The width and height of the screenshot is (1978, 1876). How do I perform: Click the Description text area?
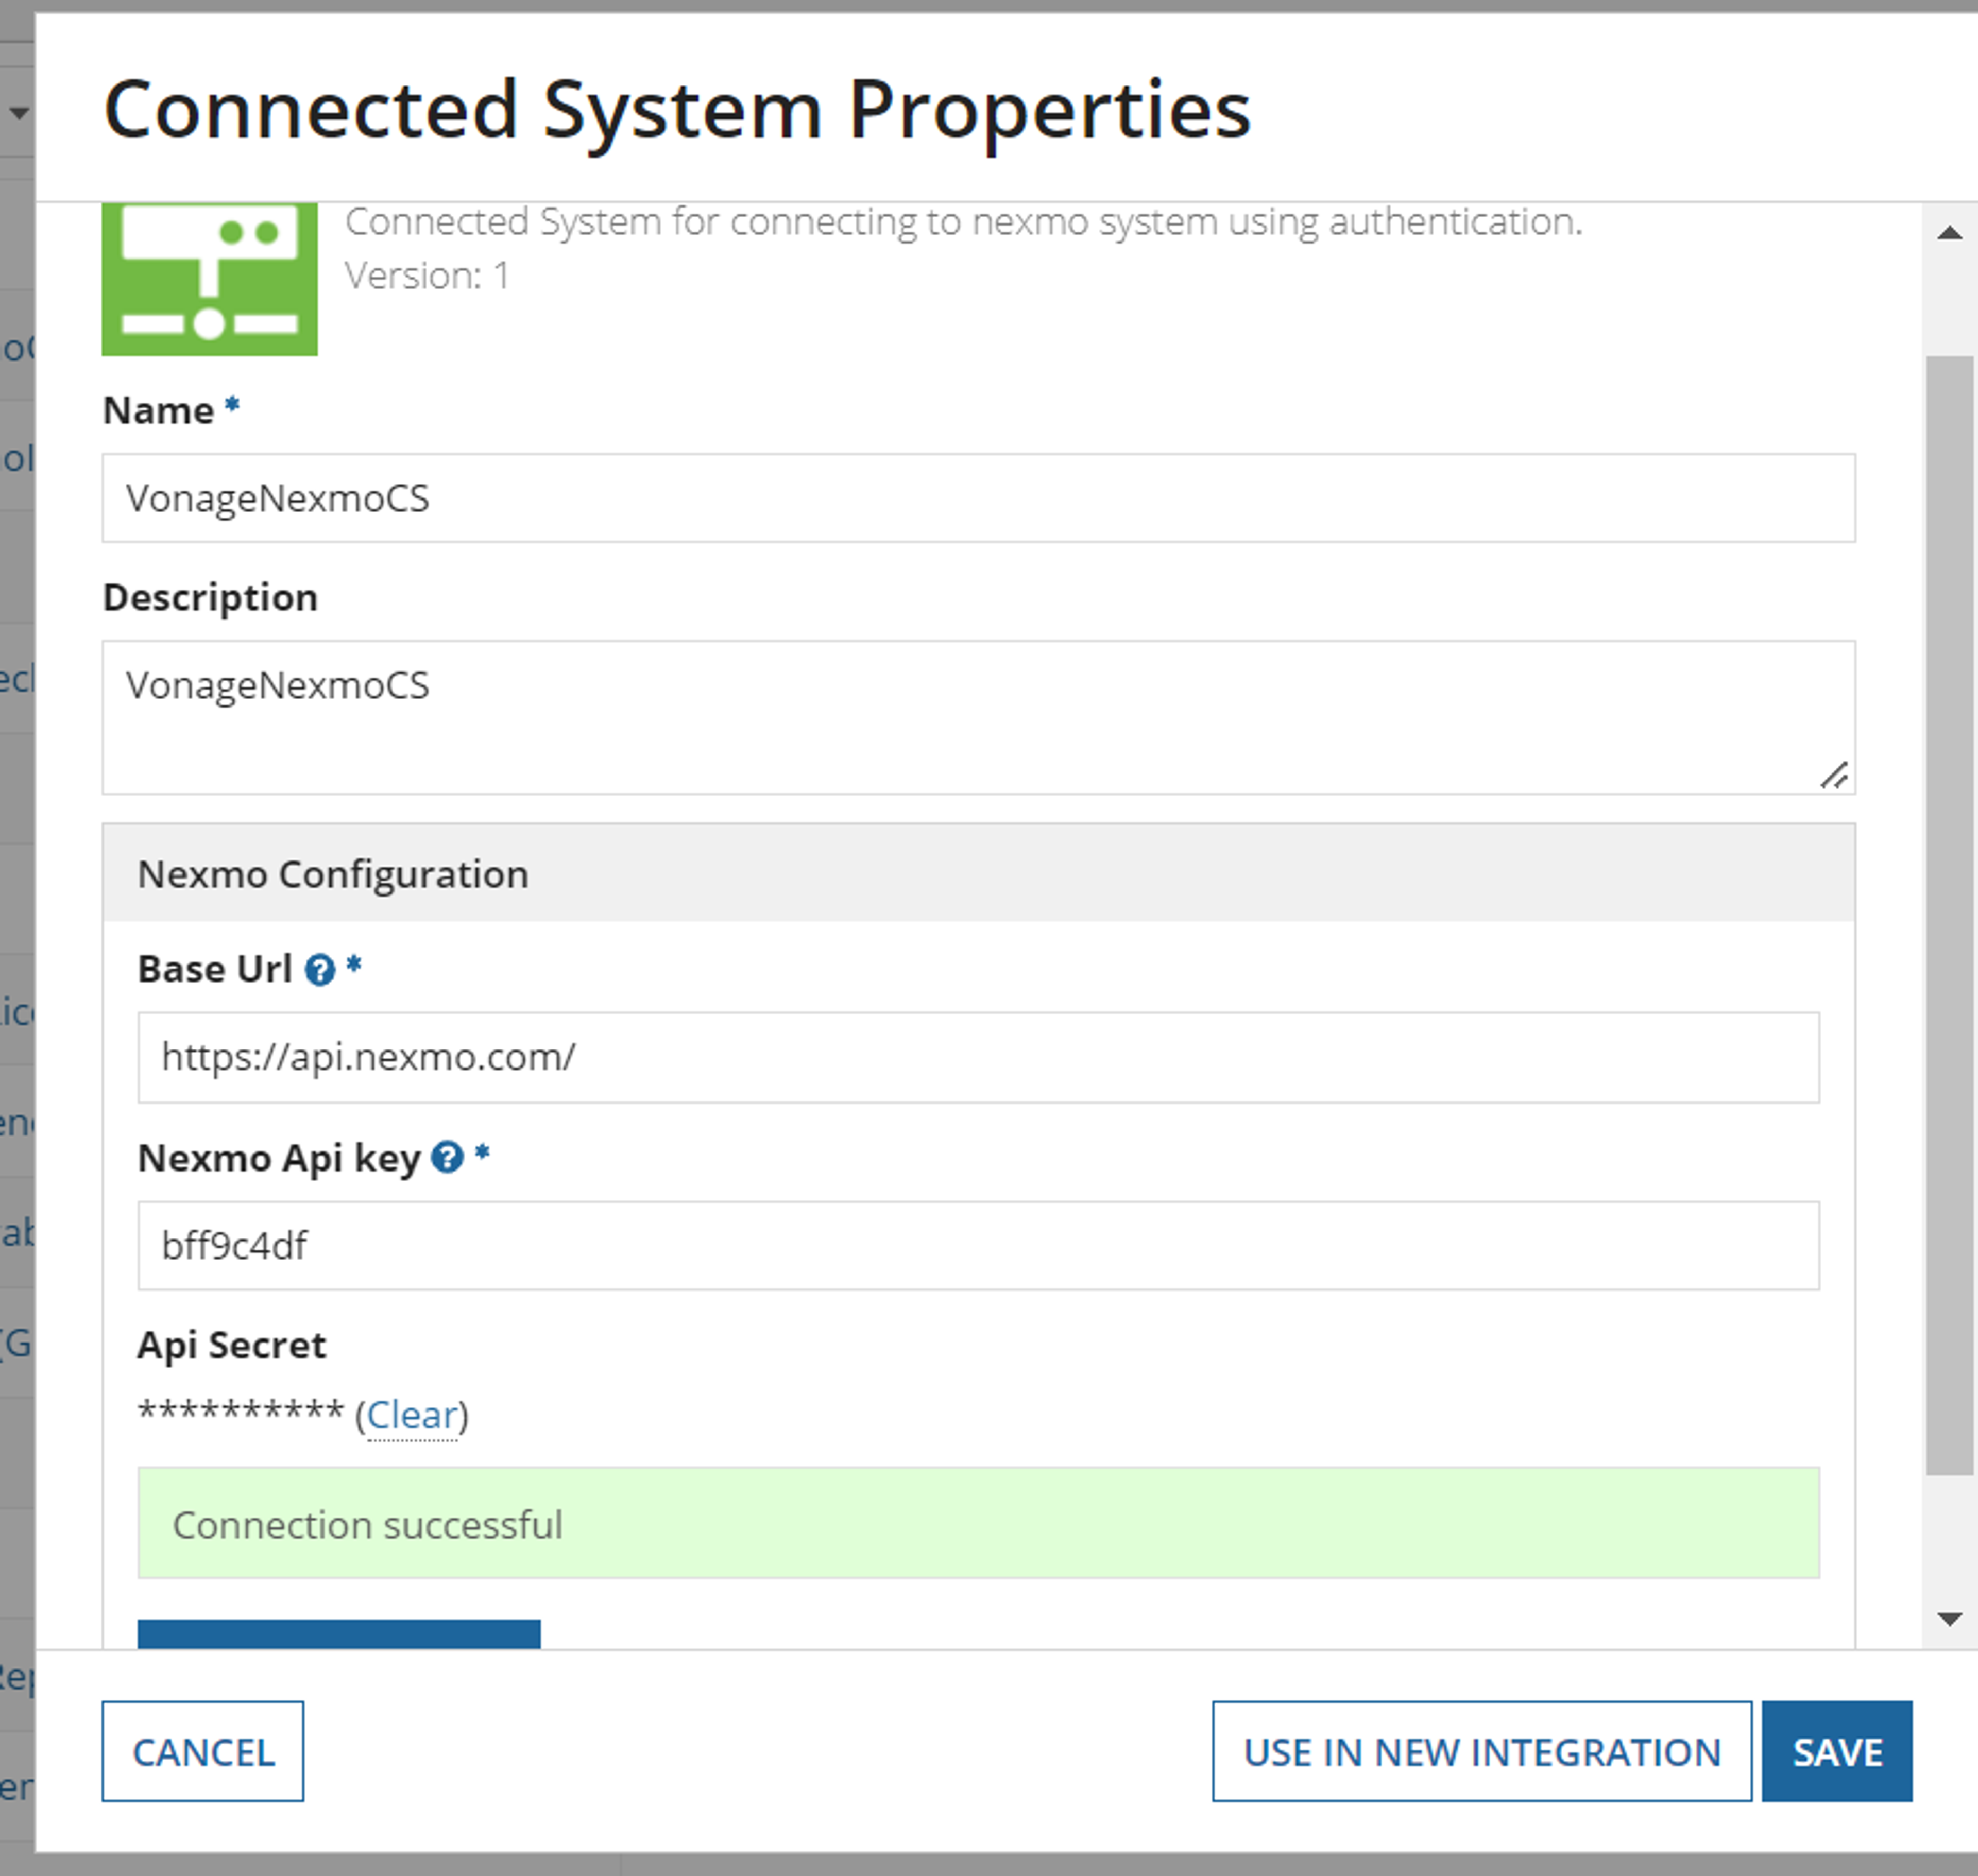(x=979, y=718)
